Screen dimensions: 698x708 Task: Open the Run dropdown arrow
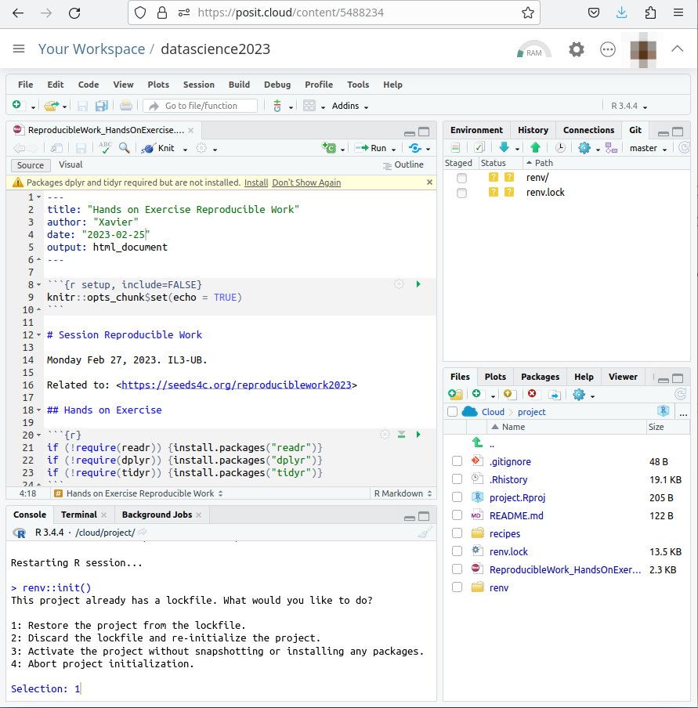click(393, 149)
